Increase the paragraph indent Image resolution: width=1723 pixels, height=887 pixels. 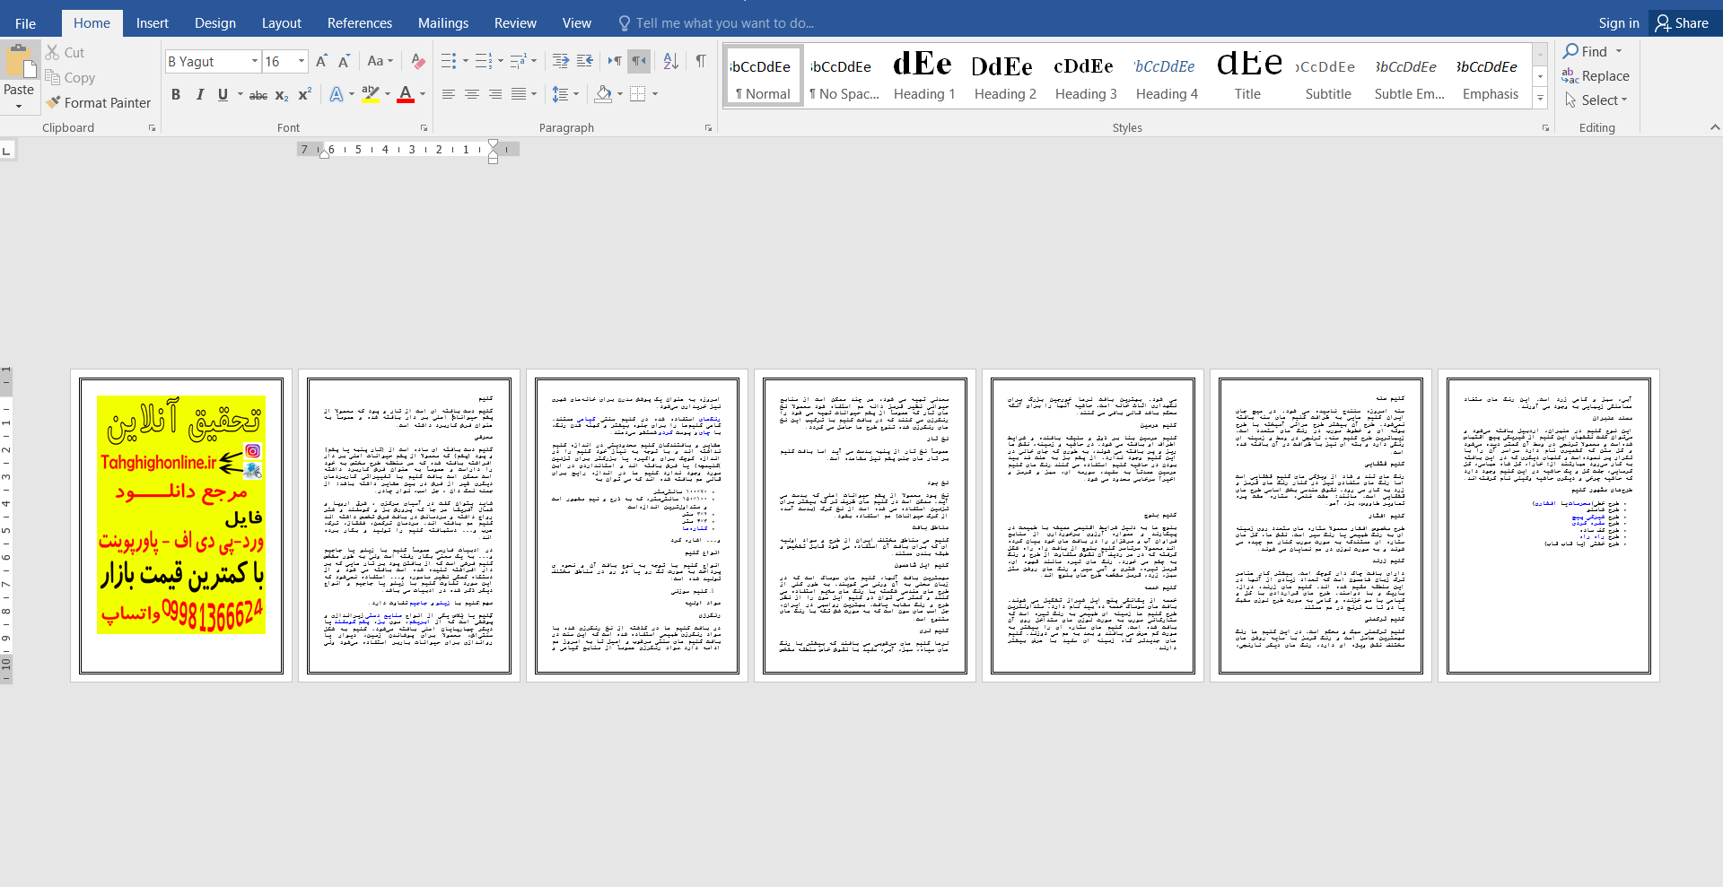click(x=585, y=61)
